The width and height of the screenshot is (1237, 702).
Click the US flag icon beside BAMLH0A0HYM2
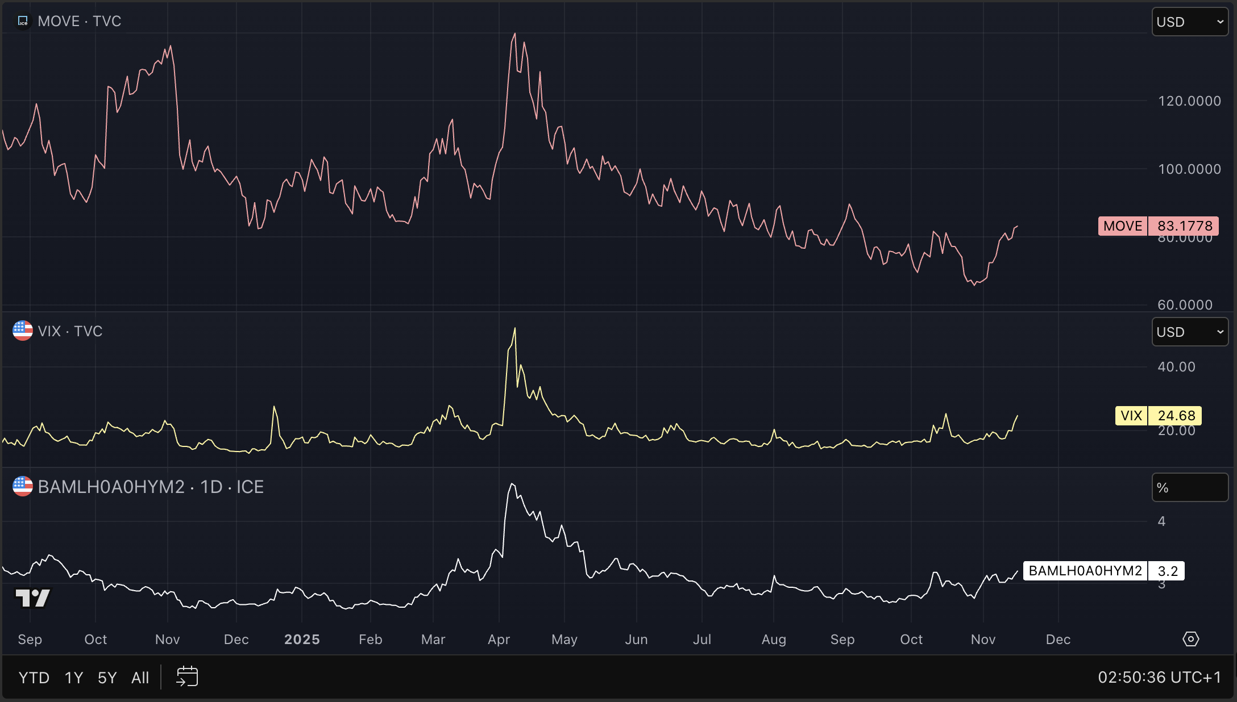point(23,487)
